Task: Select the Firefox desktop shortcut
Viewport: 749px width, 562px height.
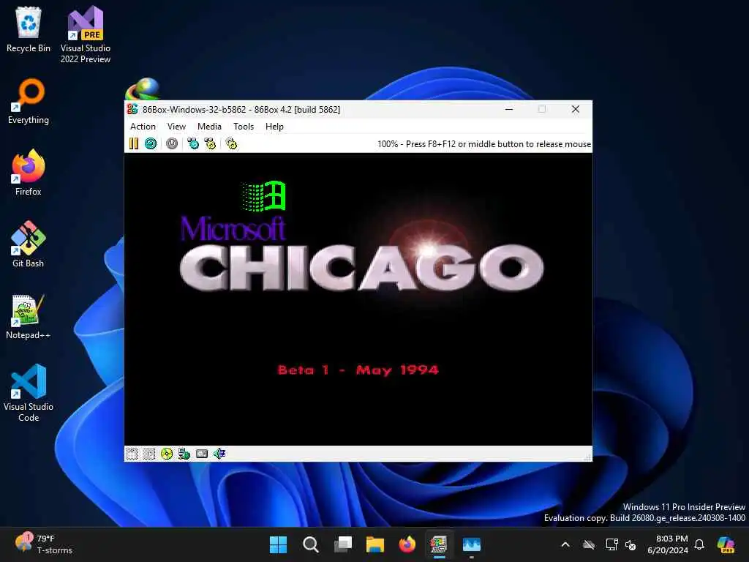Action: [29, 173]
